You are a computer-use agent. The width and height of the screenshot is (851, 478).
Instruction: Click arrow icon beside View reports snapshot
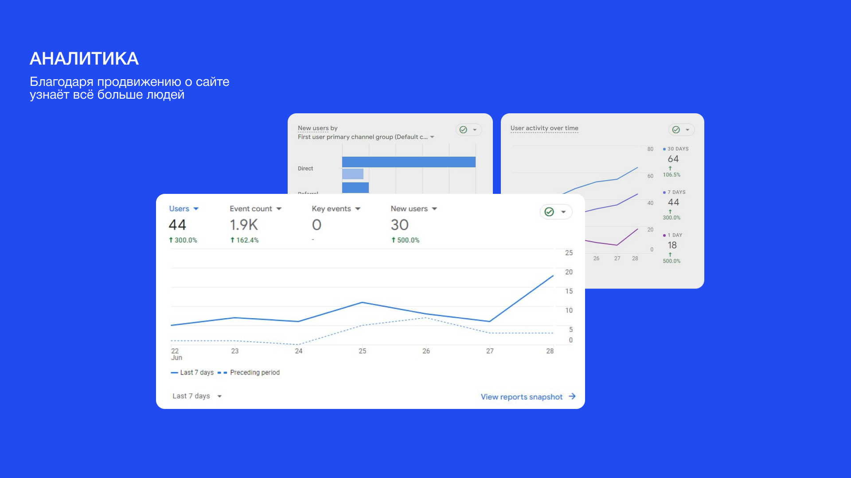coord(572,397)
